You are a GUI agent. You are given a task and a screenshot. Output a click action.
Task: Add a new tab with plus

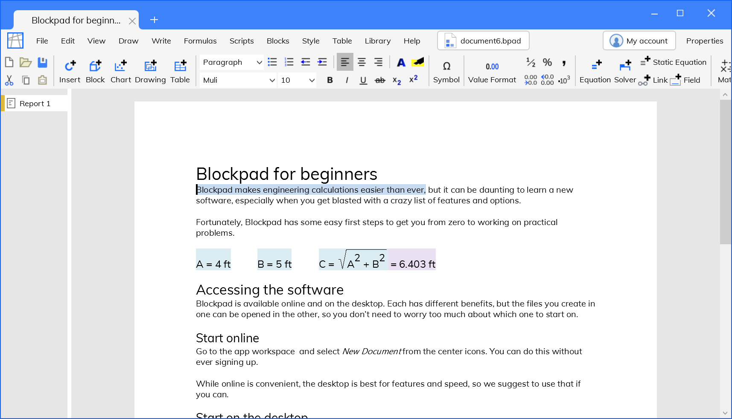click(154, 20)
